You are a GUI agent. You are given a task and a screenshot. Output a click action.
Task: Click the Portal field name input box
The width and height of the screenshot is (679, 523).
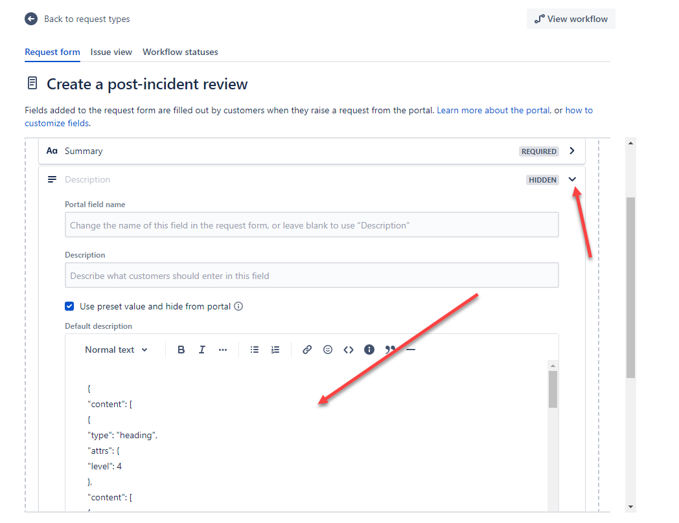coord(311,225)
